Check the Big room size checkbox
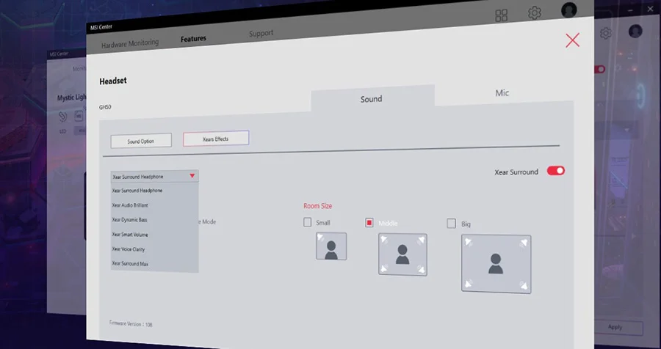This screenshot has width=661, height=349. point(451,223)
